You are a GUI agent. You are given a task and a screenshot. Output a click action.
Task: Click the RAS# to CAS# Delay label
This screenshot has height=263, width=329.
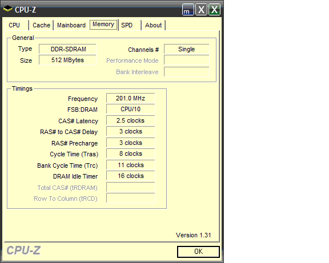[69, 132]
